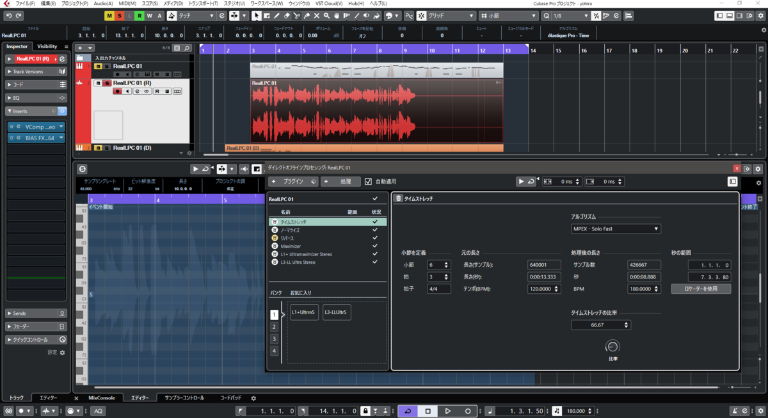768x418 pixels.
Task: Switch to the Visibility tab
Action: [47, 46]
